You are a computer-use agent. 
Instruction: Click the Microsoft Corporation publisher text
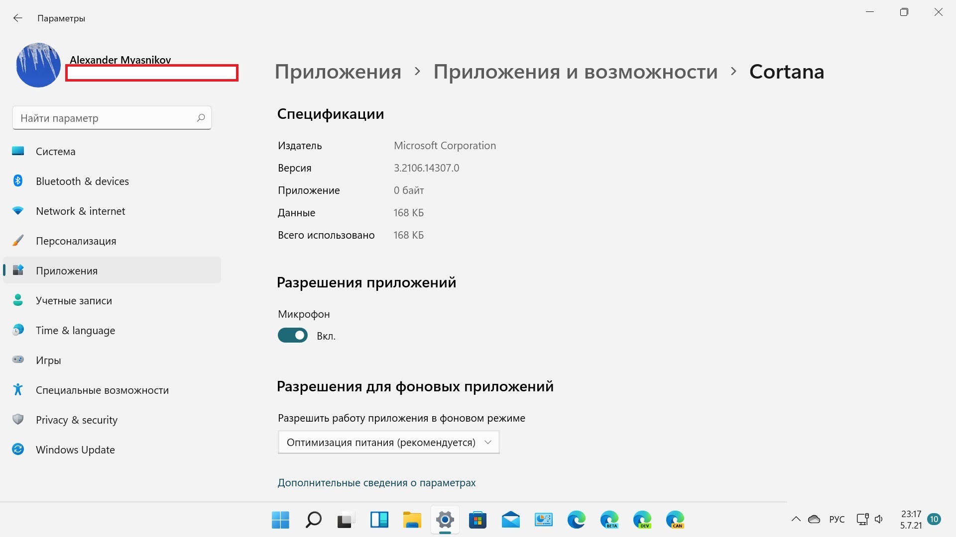click(x=445, y=146)
